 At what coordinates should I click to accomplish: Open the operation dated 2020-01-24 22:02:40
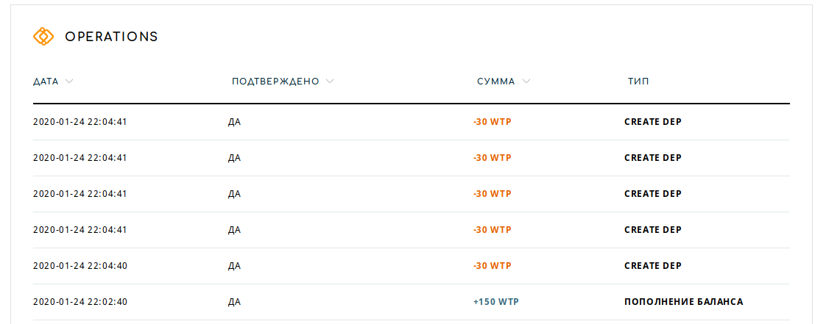[412, 302]
